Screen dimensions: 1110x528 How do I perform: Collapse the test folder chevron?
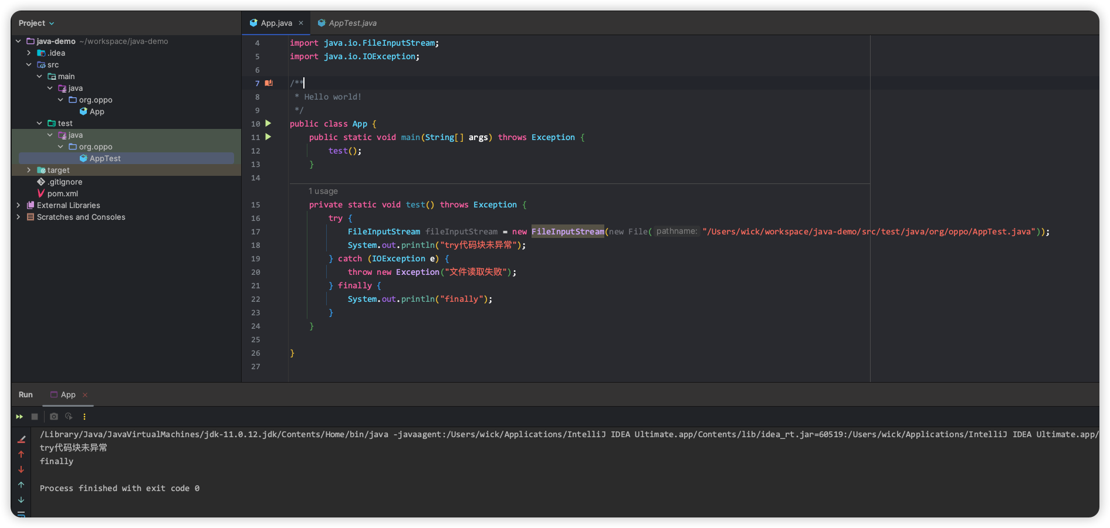tap(39, 123)
